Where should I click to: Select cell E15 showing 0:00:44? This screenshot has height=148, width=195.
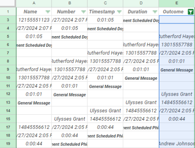point(177,119)
